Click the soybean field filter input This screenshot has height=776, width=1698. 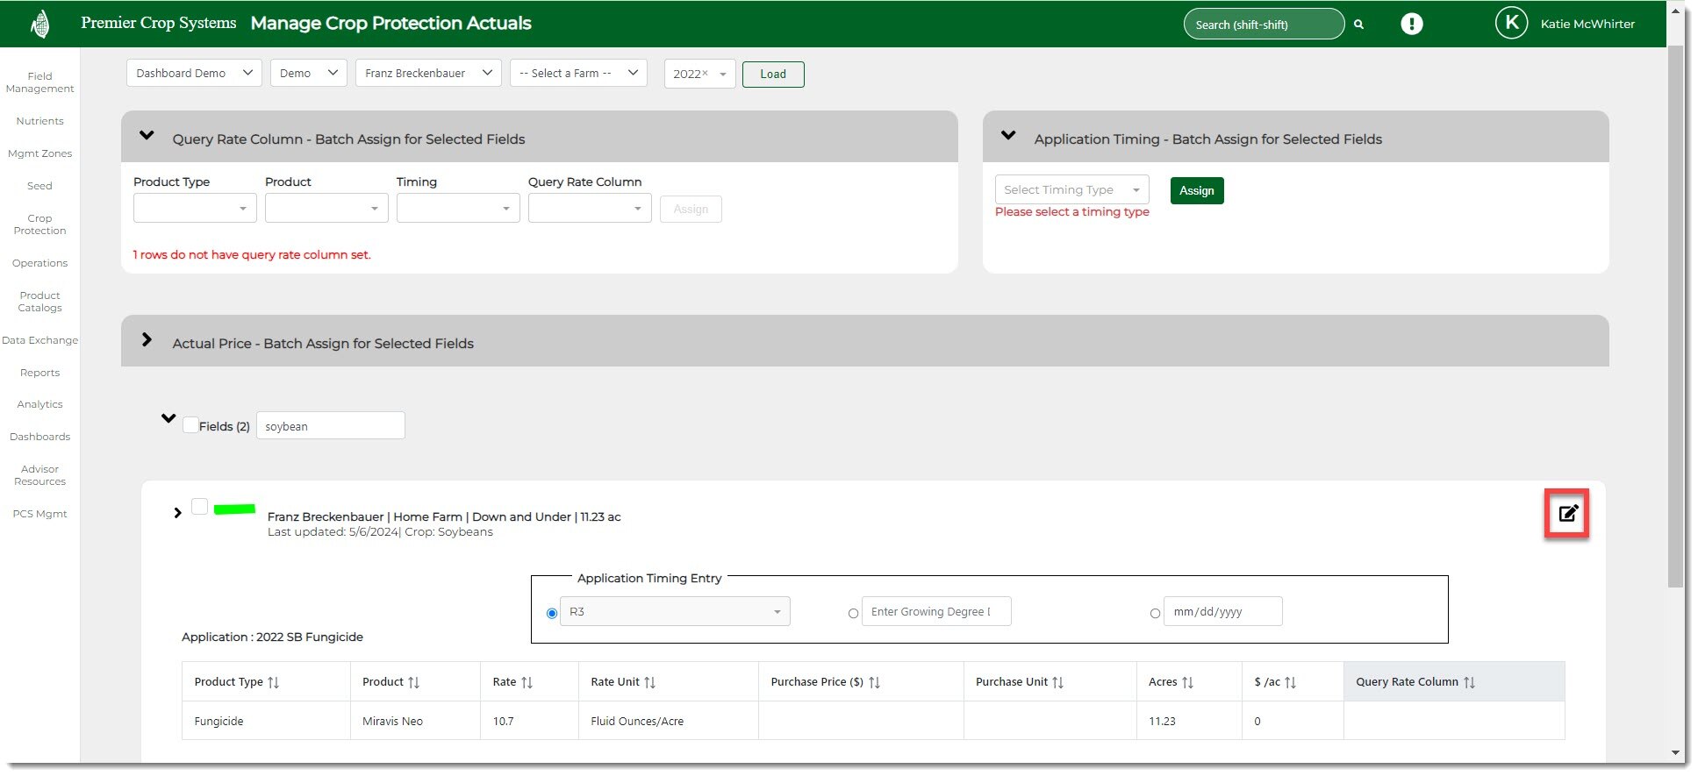(x=330, y=426)
